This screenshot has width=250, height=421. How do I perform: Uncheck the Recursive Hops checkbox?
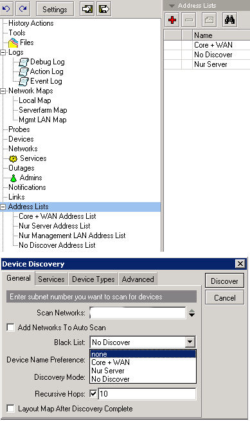(93, 393)
